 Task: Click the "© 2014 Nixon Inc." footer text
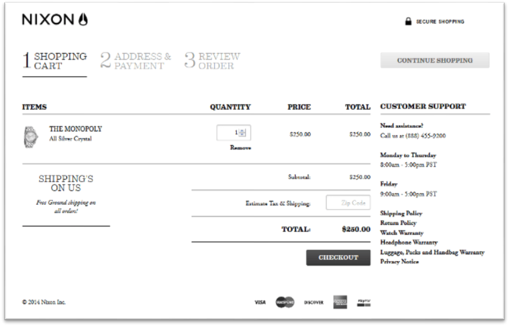(44, 302)
